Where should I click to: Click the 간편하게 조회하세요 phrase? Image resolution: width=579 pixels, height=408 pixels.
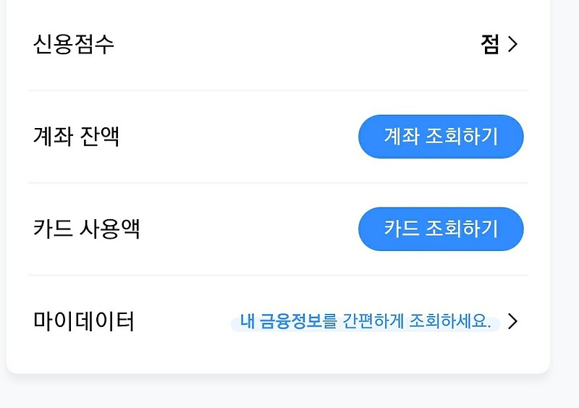[x=417, y=321]
